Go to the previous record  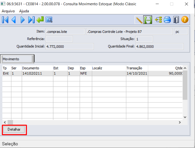pos(14,20)
